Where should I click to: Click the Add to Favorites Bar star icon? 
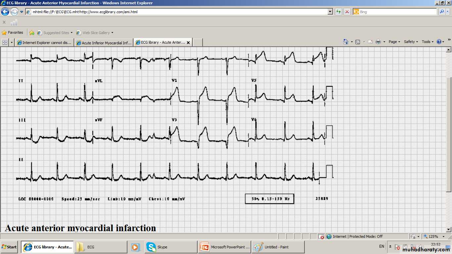pyautogui.click(x=32, y=32)
